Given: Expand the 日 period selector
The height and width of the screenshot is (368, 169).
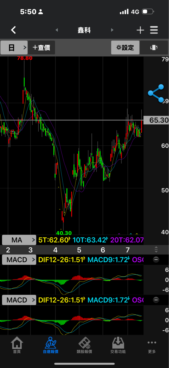Looking at the screenshot, I should 14,47.
